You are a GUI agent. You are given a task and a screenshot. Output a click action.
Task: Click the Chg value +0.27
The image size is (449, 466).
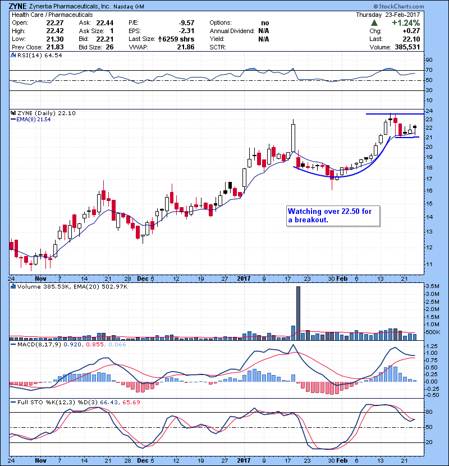pyautogui.click(x=411, y=31)
